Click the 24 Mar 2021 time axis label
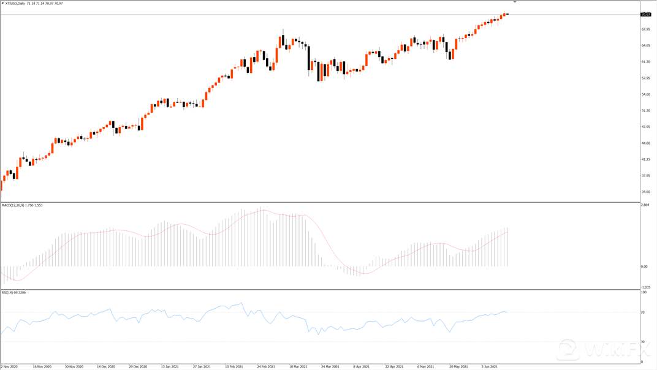 pyautogui.click(x=330, y=366)
